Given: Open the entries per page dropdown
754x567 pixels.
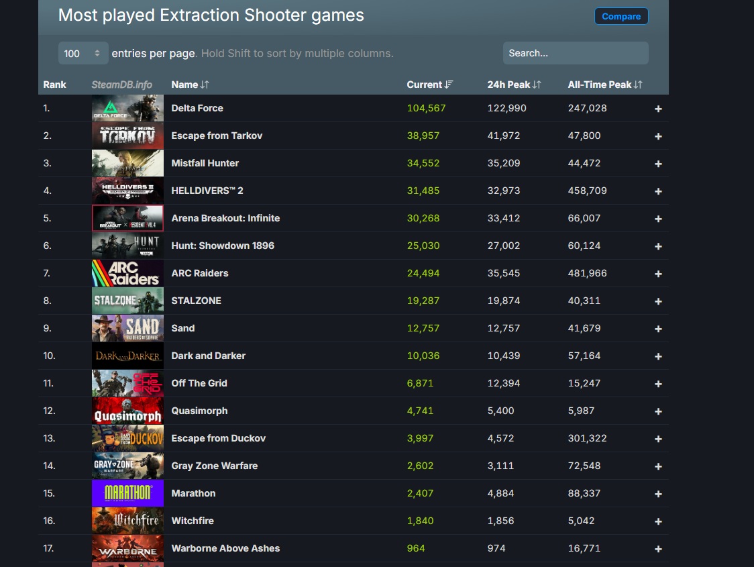Looking at the screenshot, I should [x=83, y=54].
